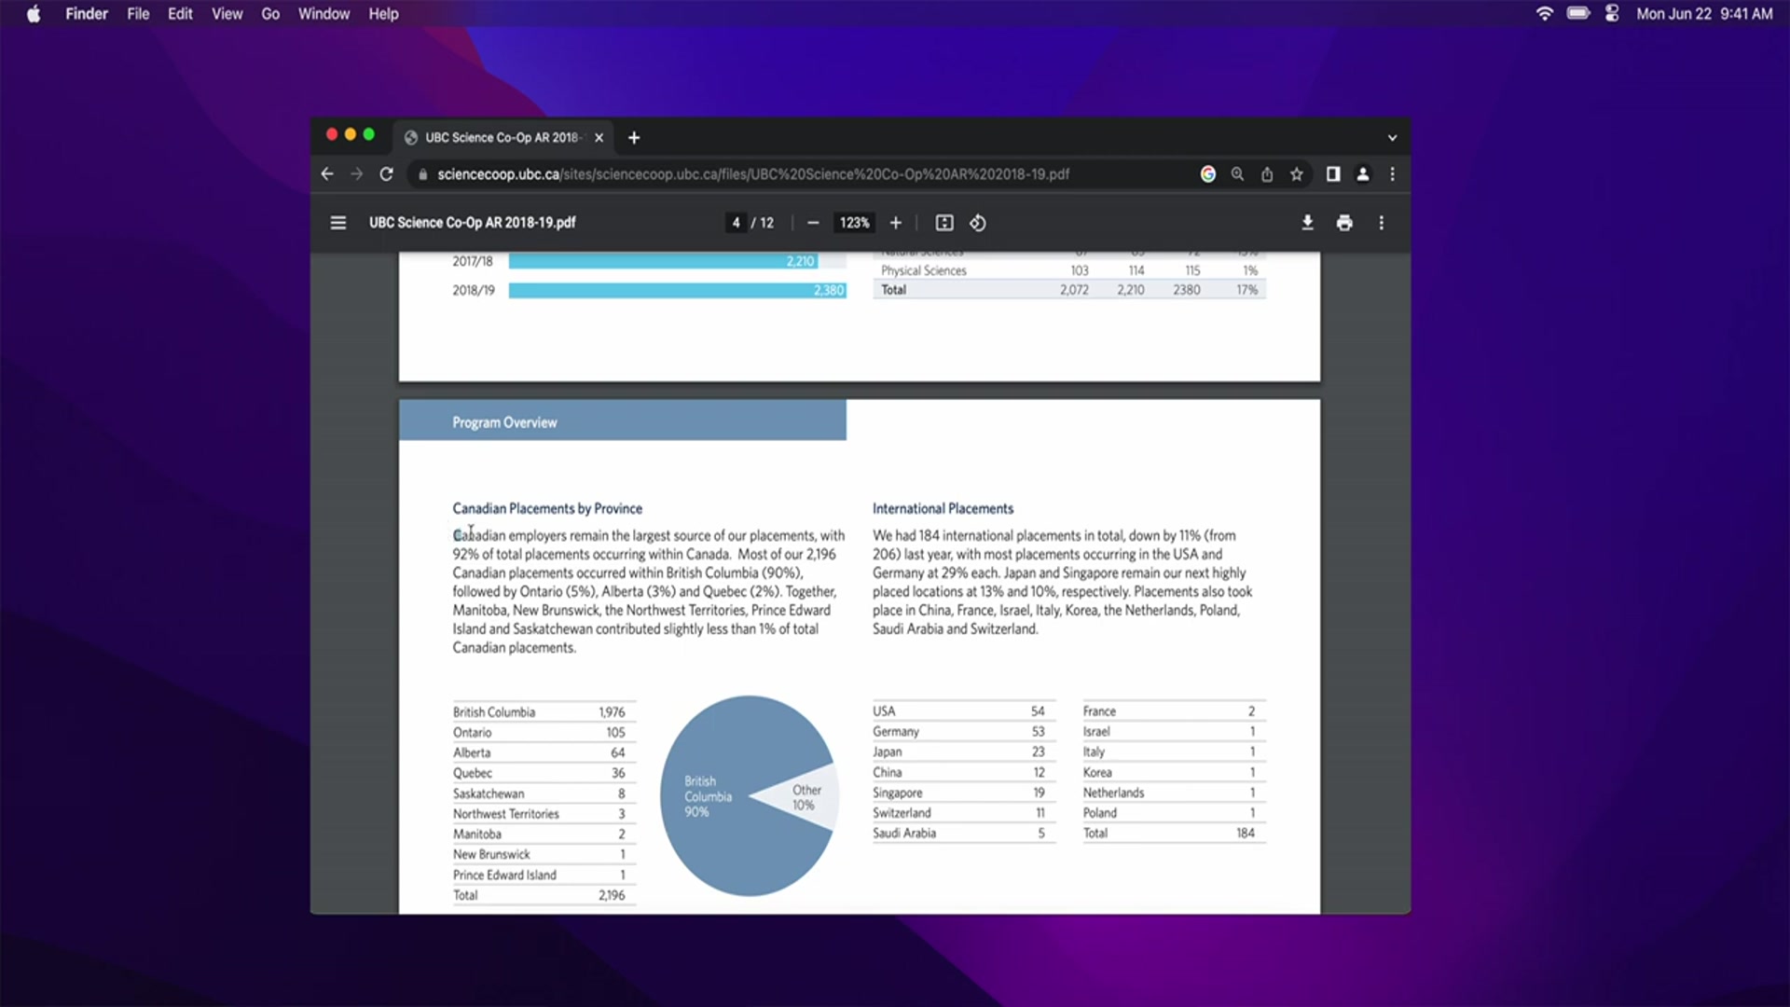The height and width of the screenshot is (1007, 1790).
Task: Open the File menu
Action: (138, 14)
